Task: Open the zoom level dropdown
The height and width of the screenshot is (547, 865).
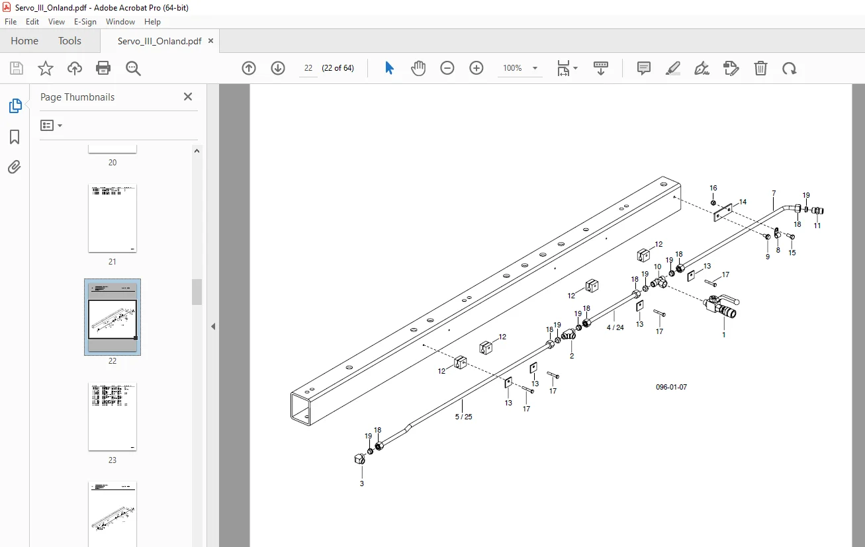Action: pyautogui.click(x=535, y=68)
